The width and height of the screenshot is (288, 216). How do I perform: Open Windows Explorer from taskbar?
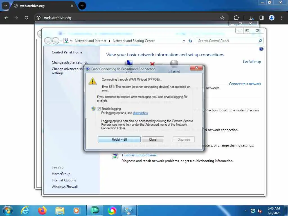tap(60, 210)
